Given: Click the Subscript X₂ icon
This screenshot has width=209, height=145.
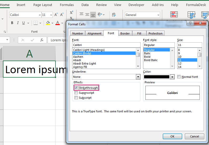Looking at the screenshot, I should pos(72,18).
